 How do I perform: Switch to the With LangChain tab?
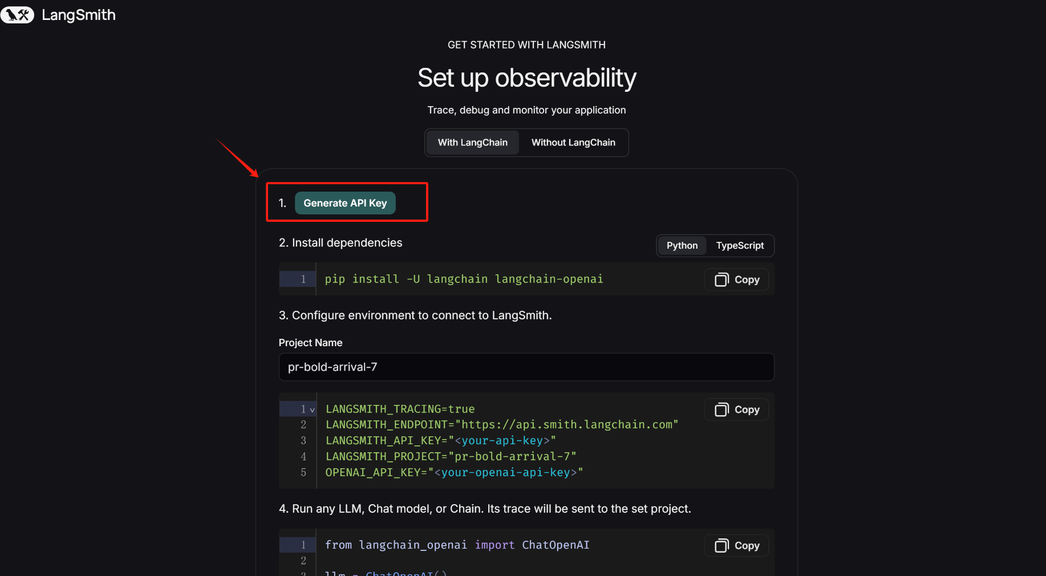472,143
